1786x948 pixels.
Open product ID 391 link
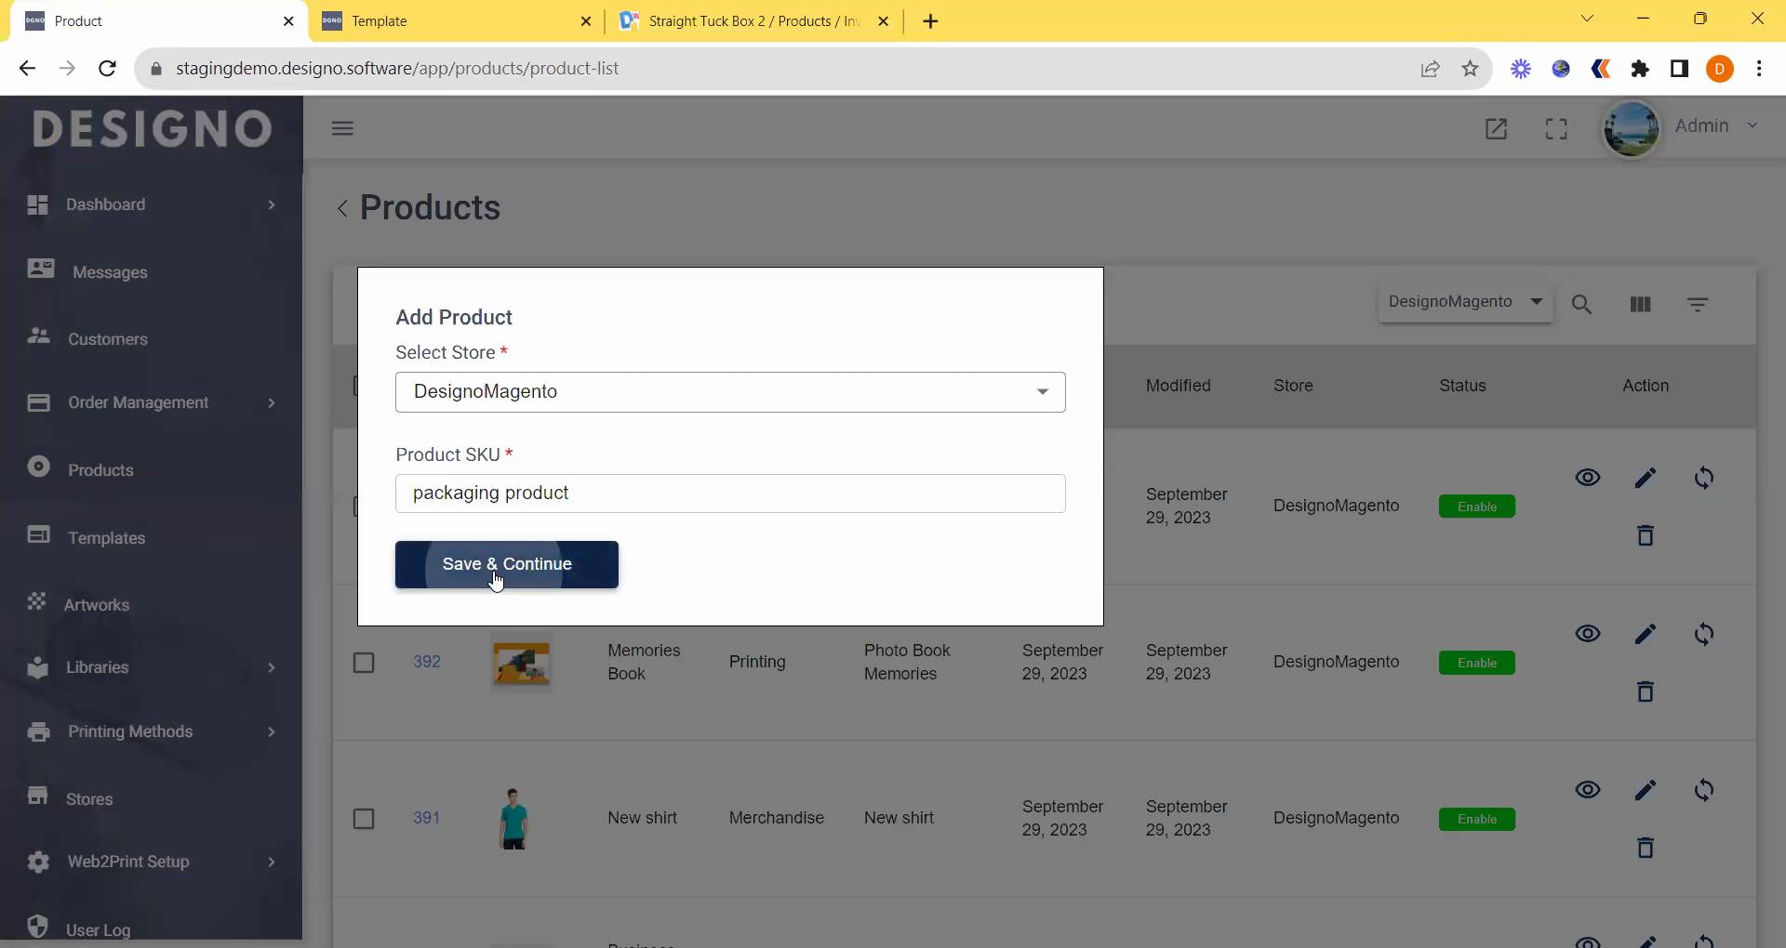[x=426, y=818]
